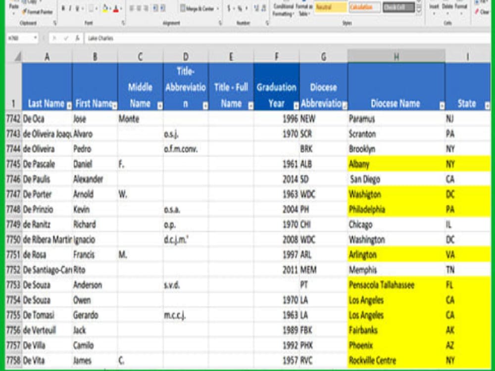Apply the Accounting dollar number format

pyautogui.click(x=229, y=8)
